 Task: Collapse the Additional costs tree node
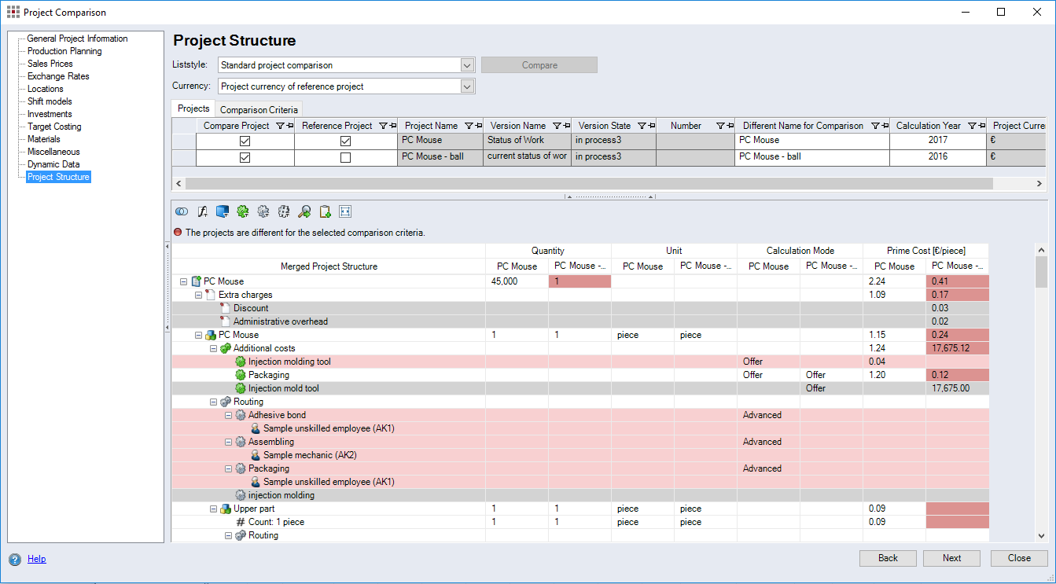pyautogui.click(x=214, y=348)
